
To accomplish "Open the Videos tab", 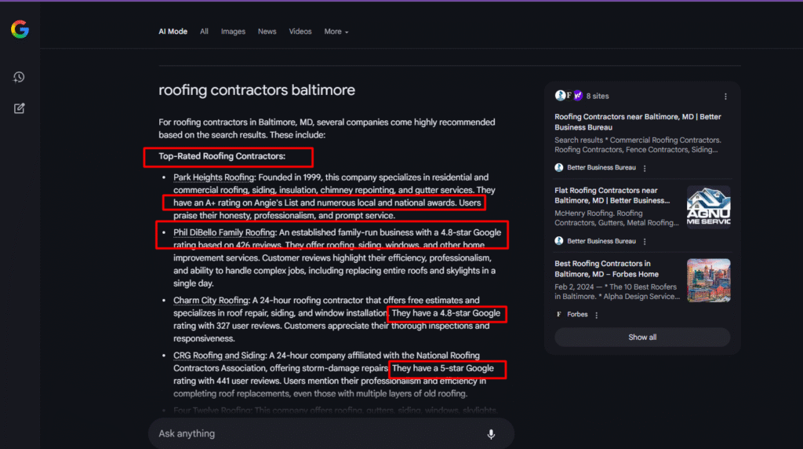I will point(300,31).
